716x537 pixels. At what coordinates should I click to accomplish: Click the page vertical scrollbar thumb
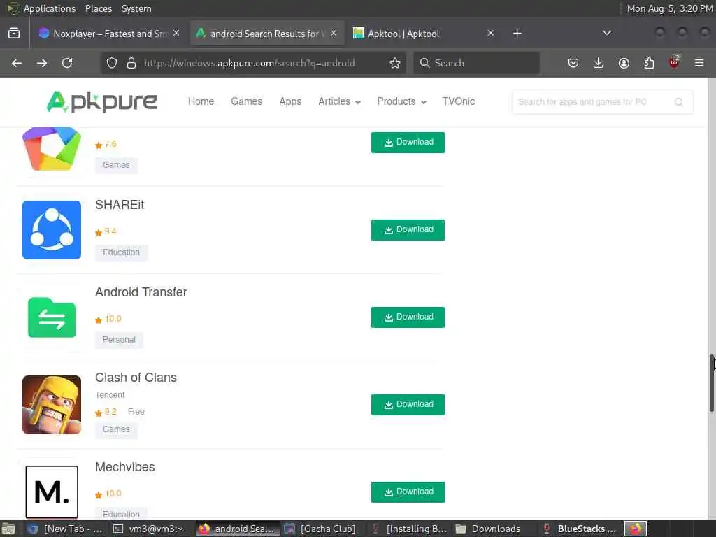pos(711,382)
